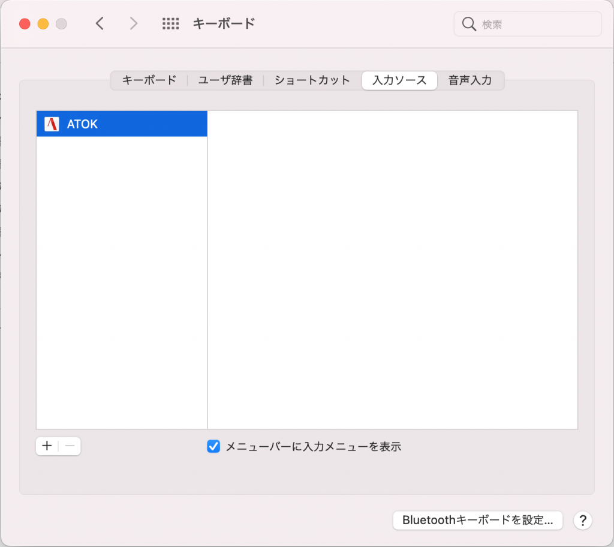Minimize the window with yellow button

[x=43, y=24]
